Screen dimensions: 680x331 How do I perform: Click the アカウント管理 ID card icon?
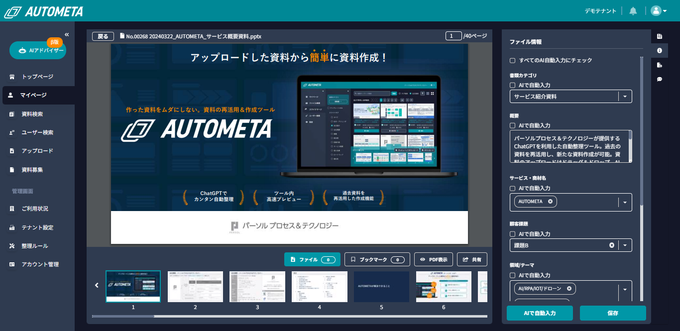pos(12,264)
